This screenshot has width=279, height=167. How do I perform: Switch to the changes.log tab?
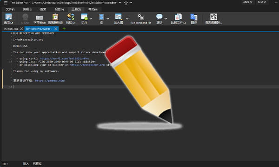pos(11,29)
